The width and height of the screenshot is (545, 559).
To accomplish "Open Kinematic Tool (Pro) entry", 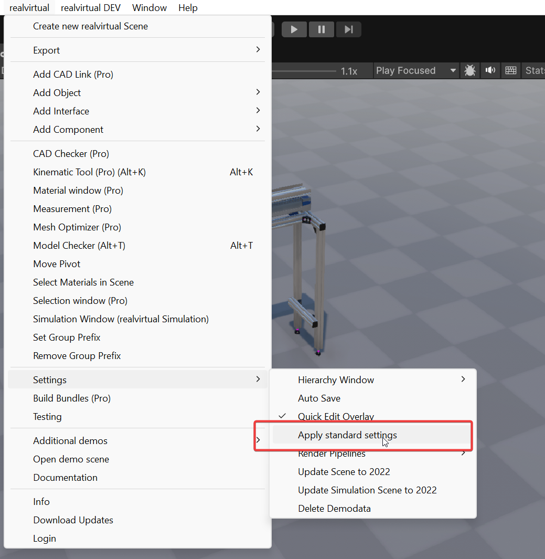I will [137, 172].
